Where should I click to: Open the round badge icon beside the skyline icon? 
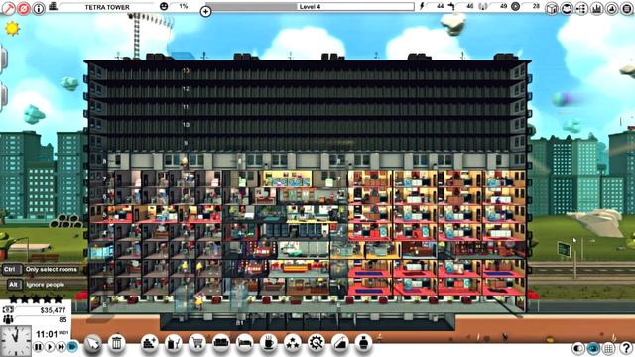coord(611,9)
